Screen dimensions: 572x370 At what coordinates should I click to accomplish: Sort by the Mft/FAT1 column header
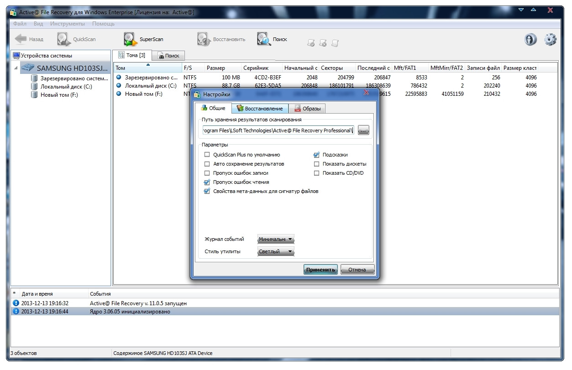410,68
